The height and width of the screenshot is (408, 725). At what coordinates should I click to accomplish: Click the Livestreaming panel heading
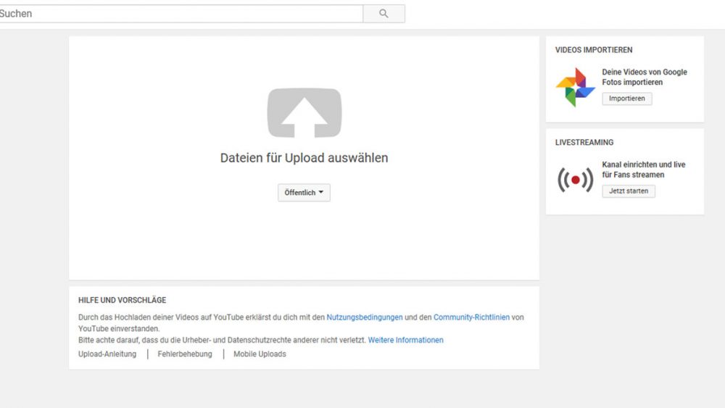pos(584,142)
